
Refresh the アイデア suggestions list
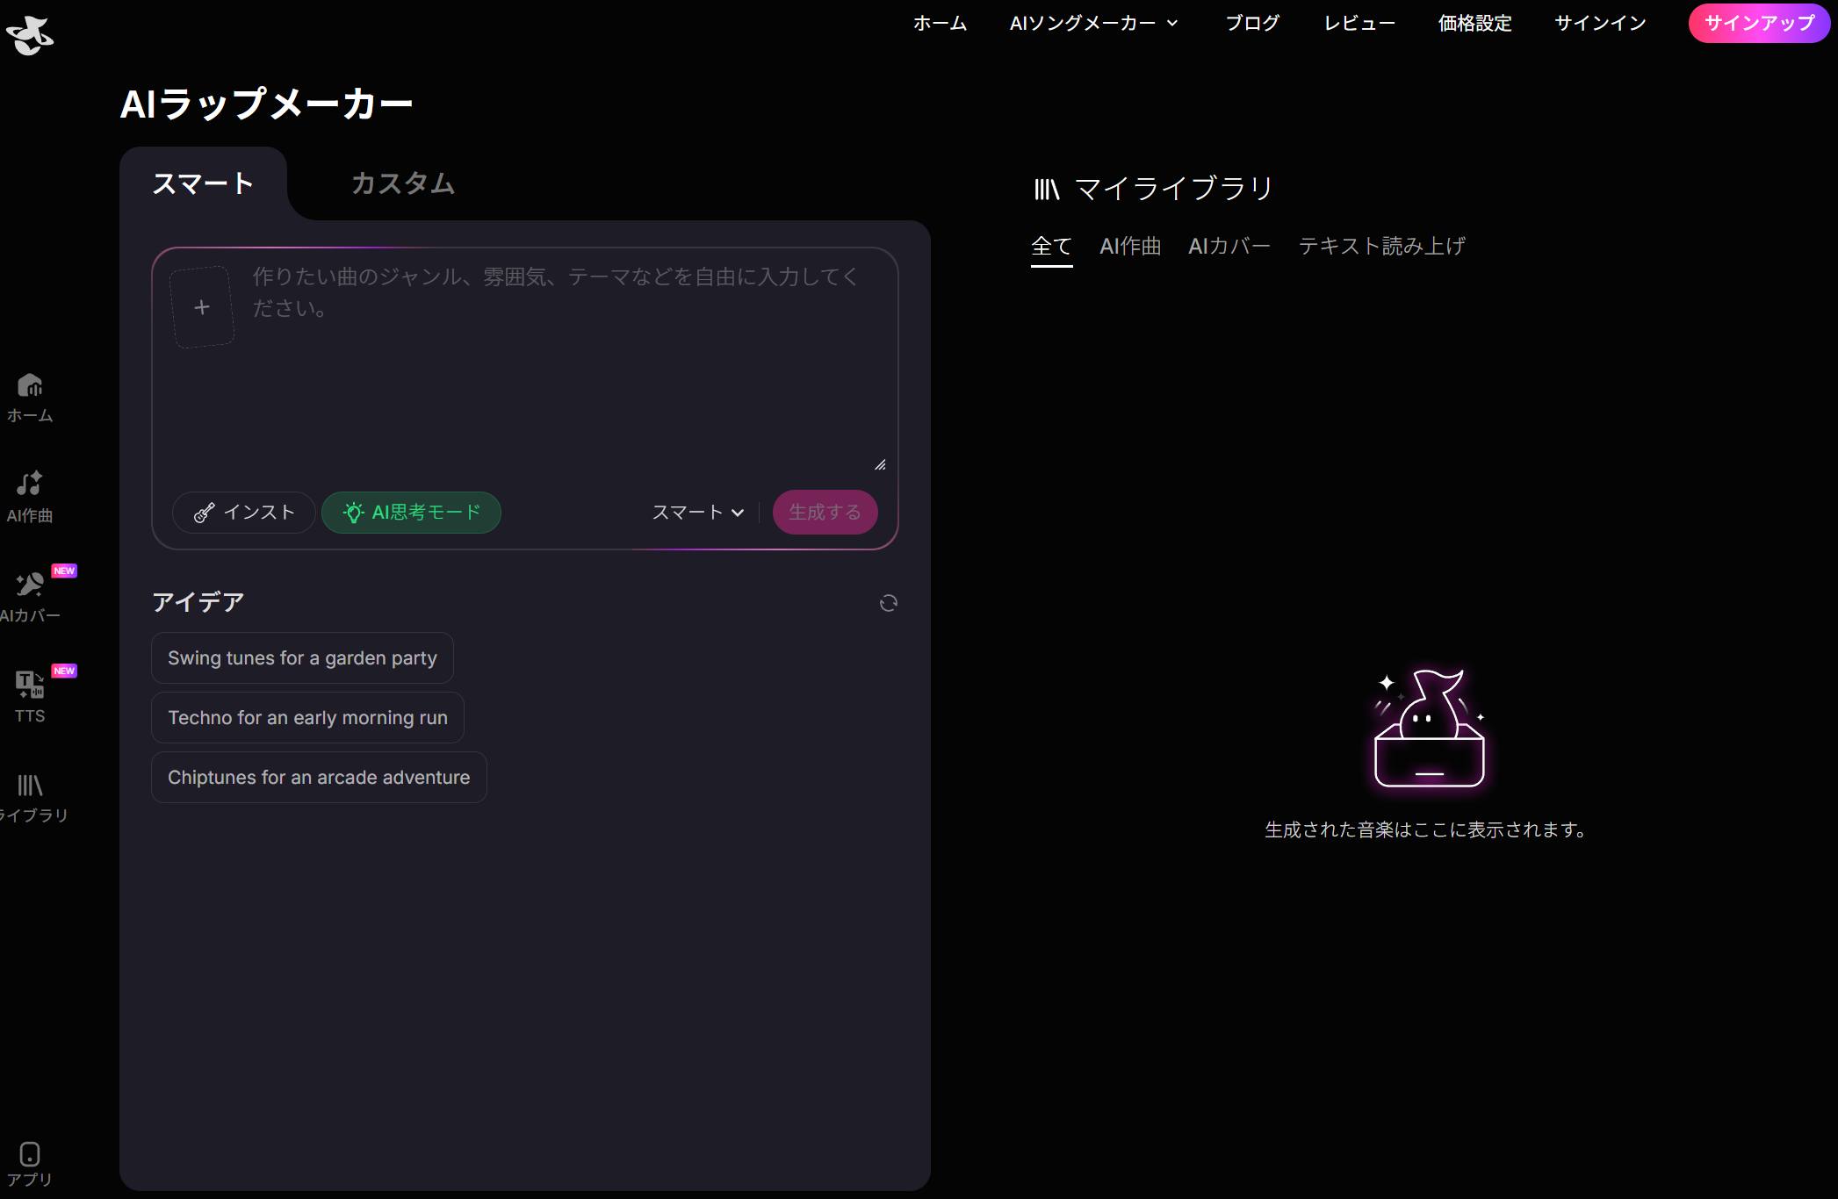tap(888, 603)
